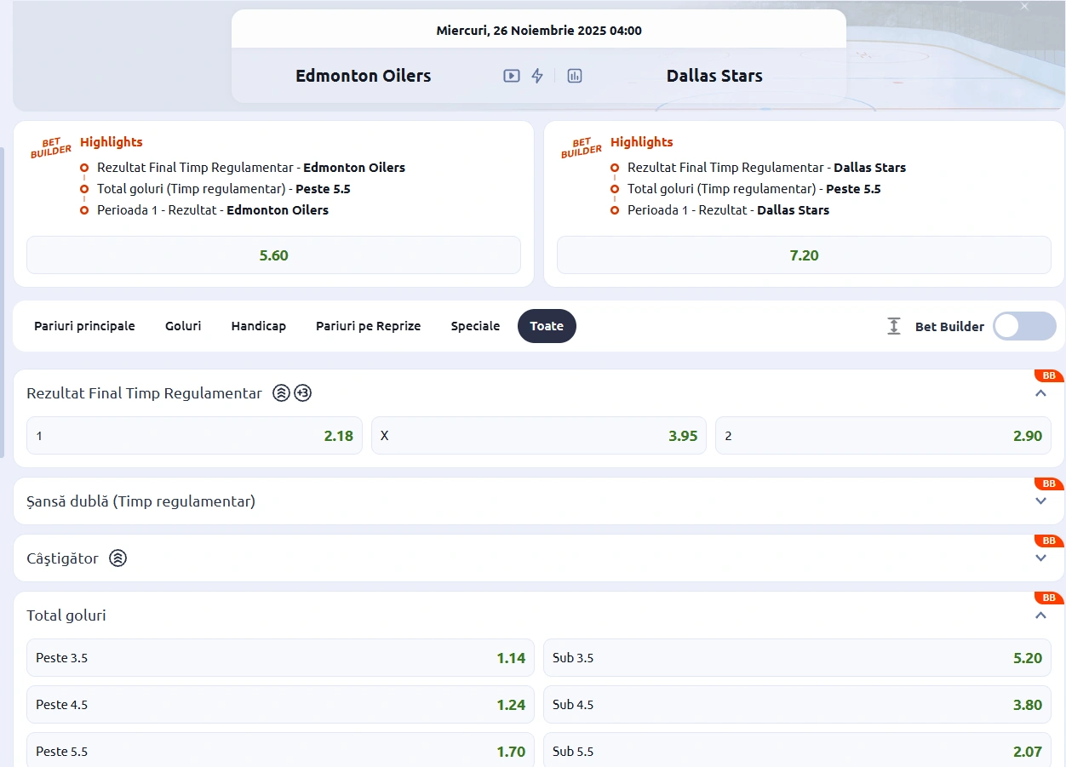Click the BB badge on Total goluri section
1066x767 pixels.
click(x=1048, y=598)
